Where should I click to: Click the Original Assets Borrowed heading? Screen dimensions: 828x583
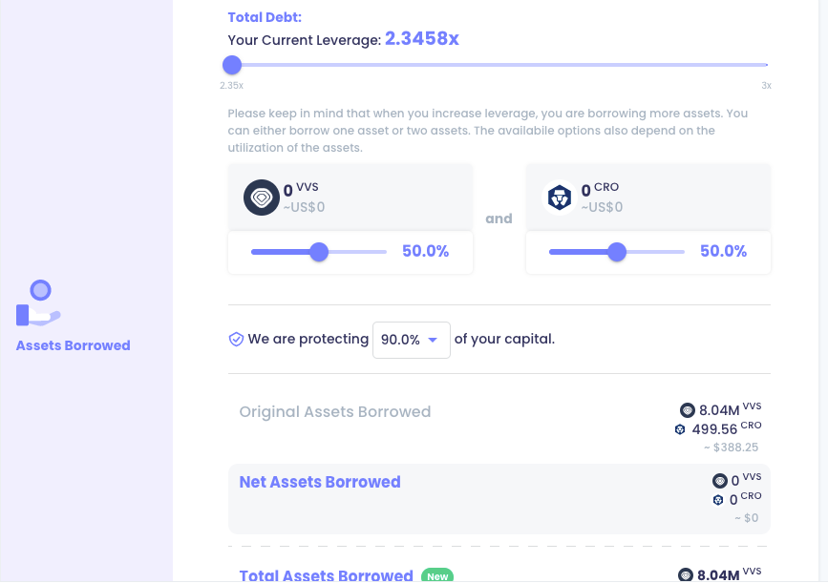[335, 412]
